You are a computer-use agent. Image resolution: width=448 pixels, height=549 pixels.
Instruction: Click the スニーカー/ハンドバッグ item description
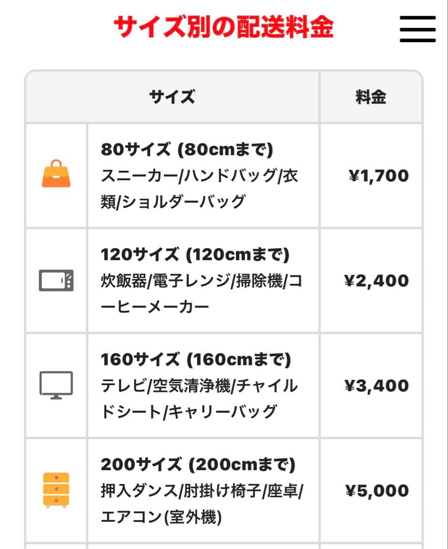pyautogui.click(x=199, y=189)
